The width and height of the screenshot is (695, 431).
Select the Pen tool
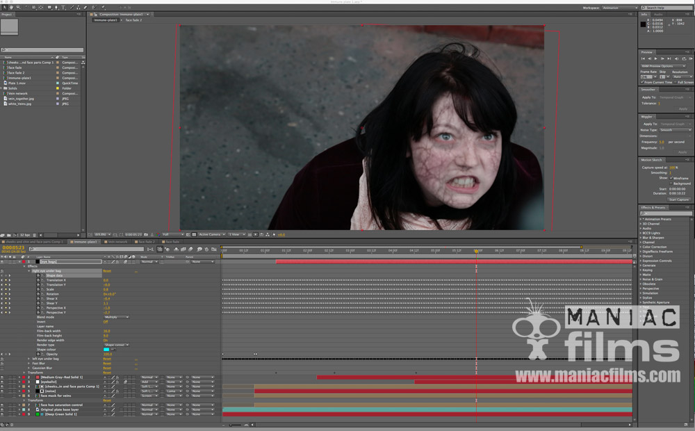coord(56,8)
